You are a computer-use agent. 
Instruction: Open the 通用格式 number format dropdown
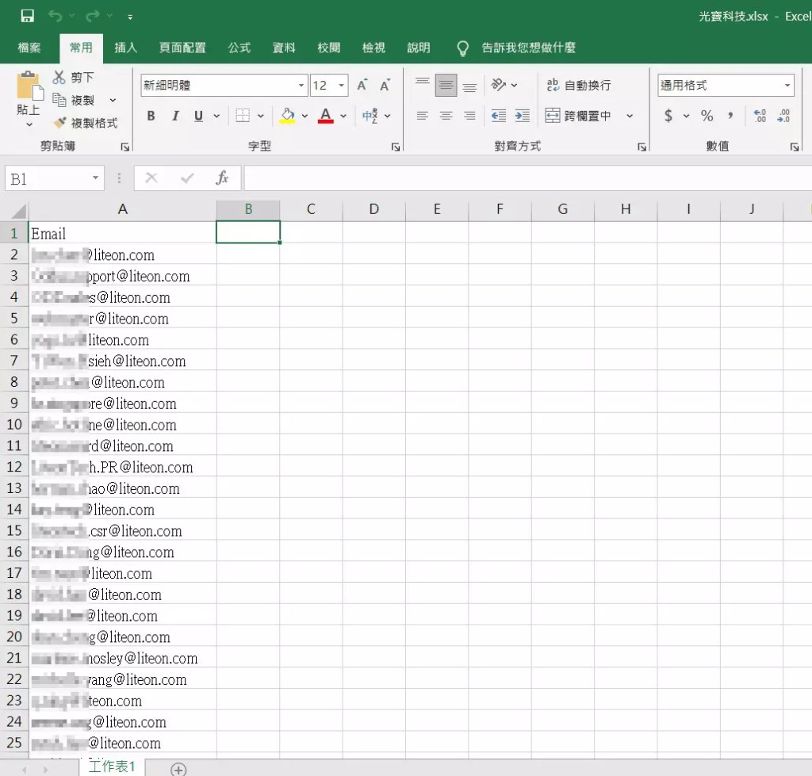(x=787, y=86)
